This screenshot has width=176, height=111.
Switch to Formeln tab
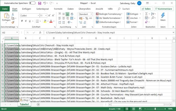click(58, 9)
